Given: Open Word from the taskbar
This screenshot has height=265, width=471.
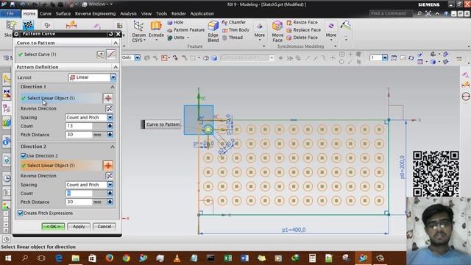Looking at the screenshot, I should tap(244, 258).
